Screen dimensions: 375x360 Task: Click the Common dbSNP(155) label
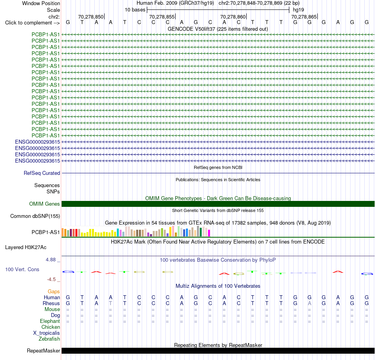pos(35,216)
